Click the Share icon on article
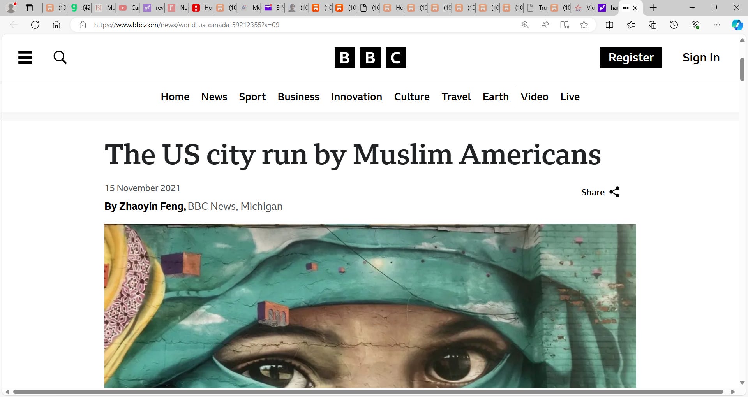 pos(614,192)
